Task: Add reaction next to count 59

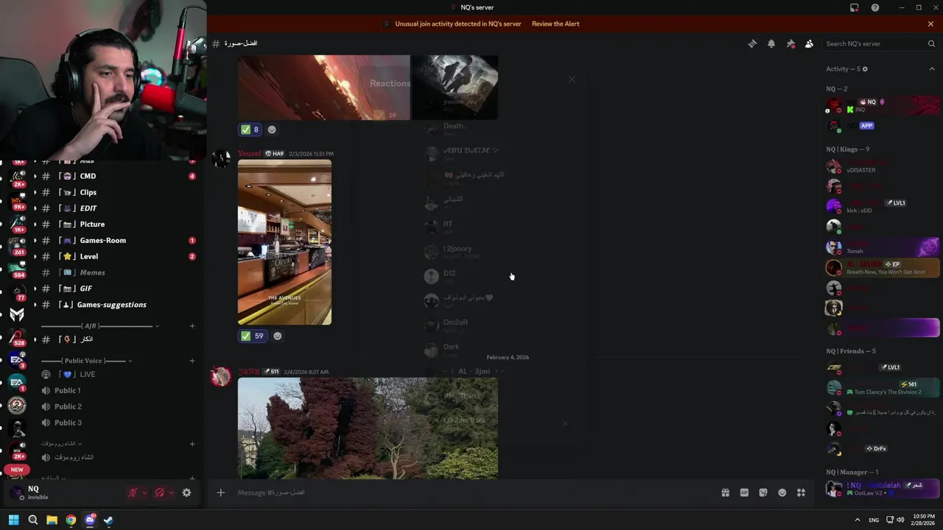Action: [x=277, y=336]
